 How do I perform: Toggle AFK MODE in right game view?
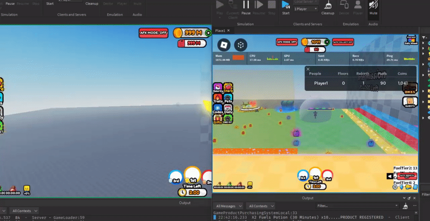pyautogui.click(x=287, y=42)
